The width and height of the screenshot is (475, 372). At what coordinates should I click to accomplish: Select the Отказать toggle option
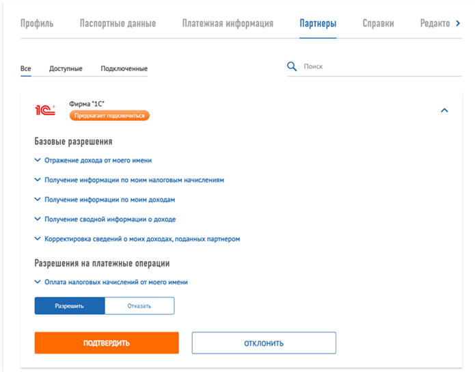coord(139,306)
